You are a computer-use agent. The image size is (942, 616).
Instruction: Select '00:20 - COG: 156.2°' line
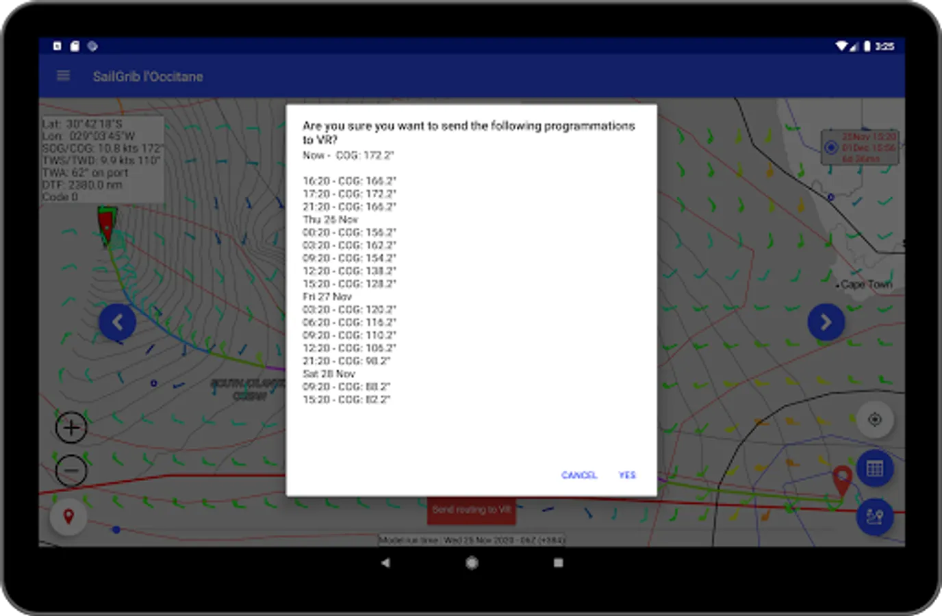click(349, 232)
